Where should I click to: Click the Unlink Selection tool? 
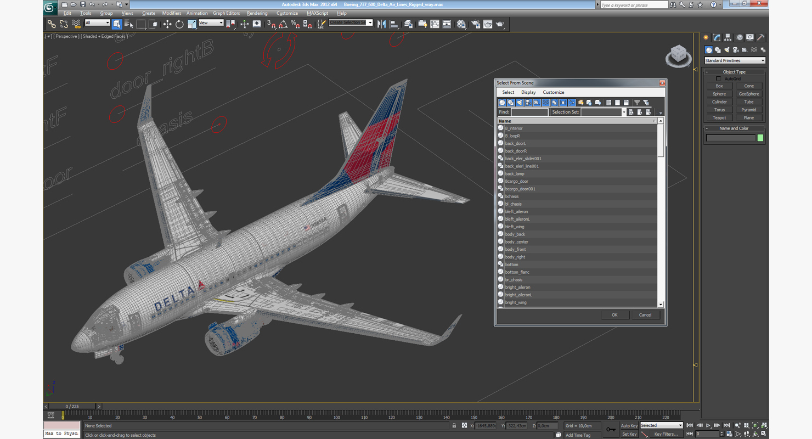coord(64,24)
